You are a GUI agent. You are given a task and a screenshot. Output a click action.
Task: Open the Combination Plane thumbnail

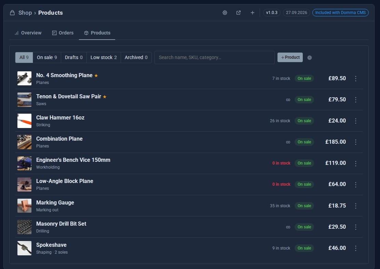tap(25, 142)
